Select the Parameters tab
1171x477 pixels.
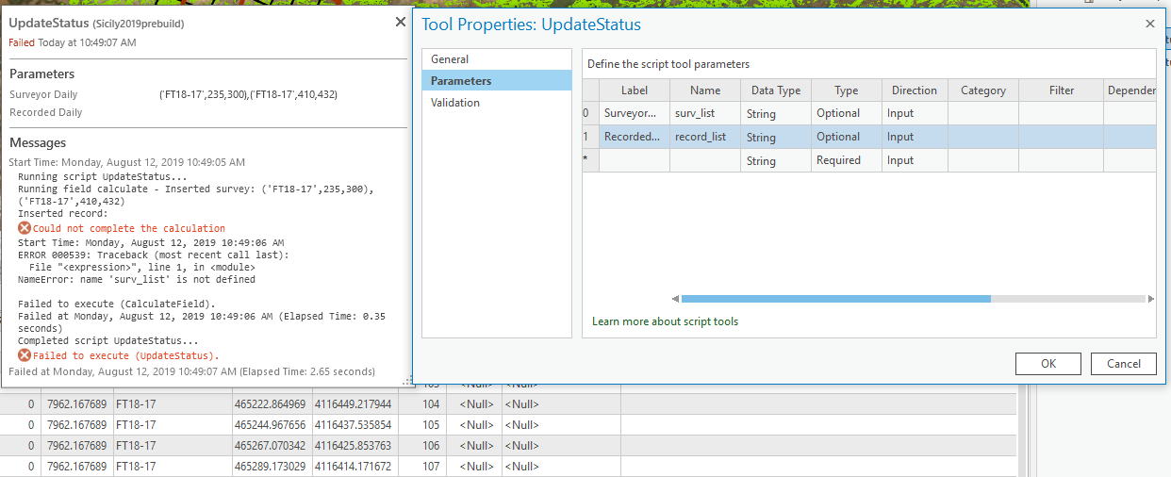pos(461,81)
